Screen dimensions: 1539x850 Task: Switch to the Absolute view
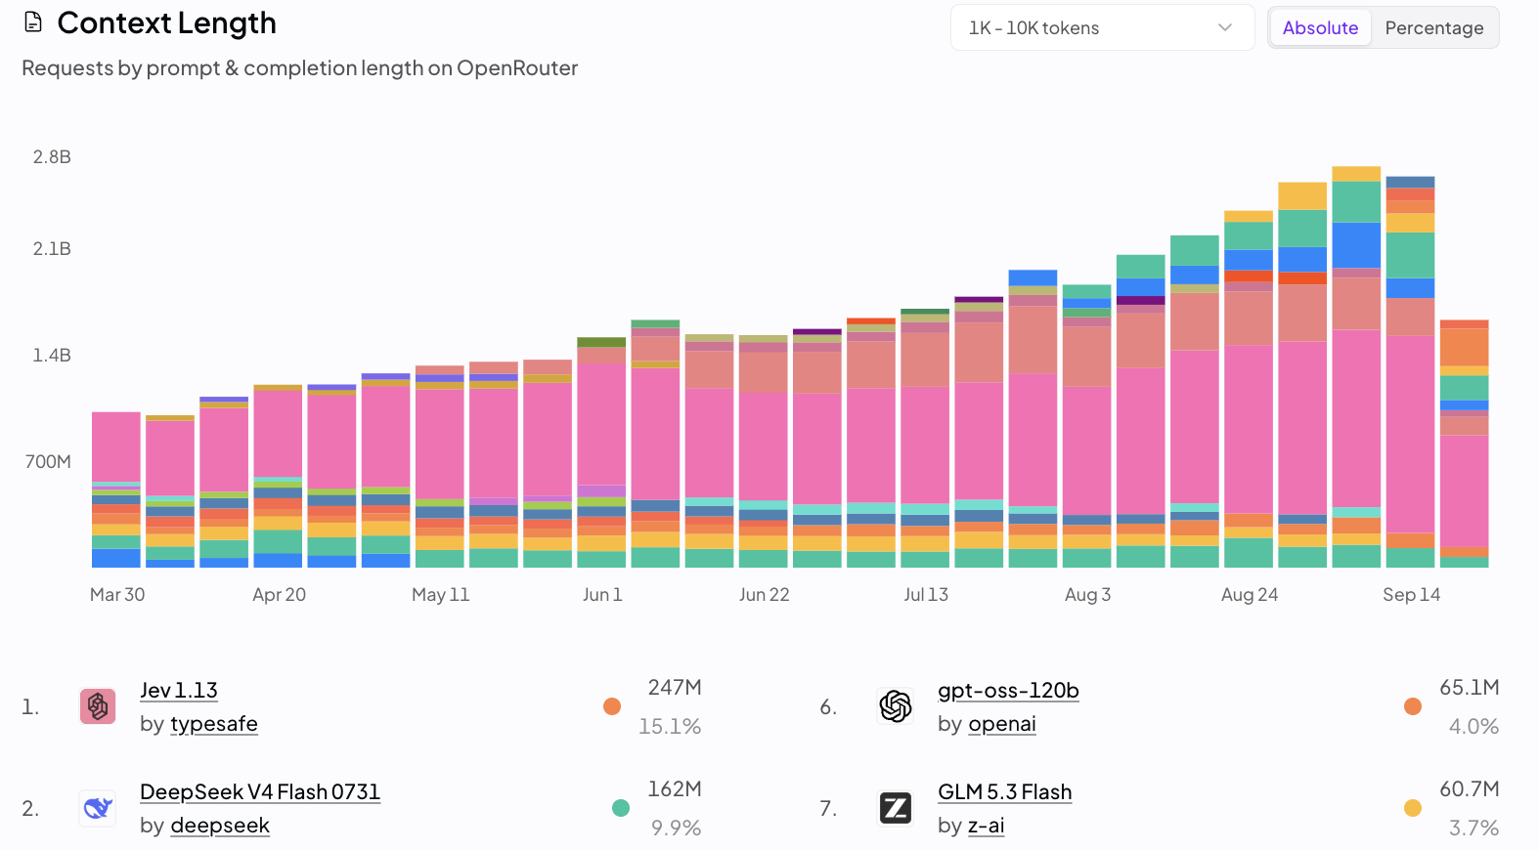(1320, 27)
